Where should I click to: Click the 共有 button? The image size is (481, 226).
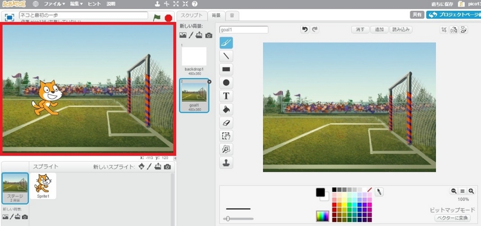point(417,15)
